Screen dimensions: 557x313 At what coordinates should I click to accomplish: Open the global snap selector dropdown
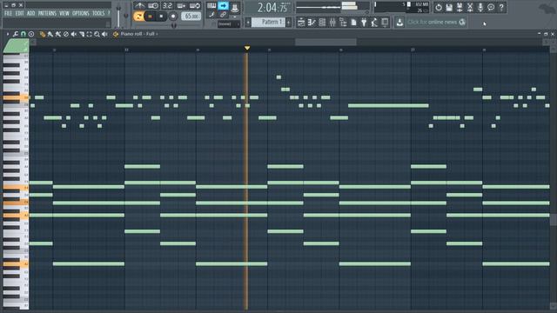[x=228, y=24]
